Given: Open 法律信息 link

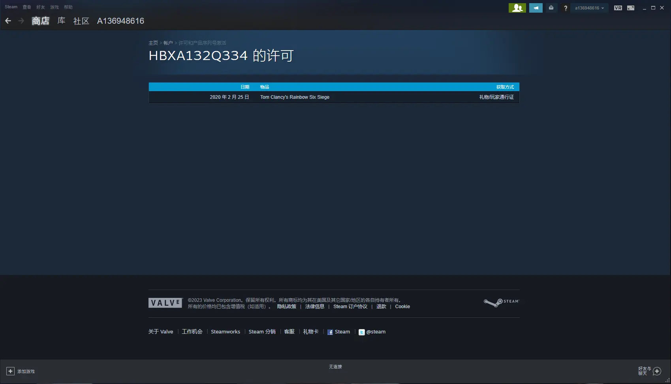Looking at the screenshot, I should pyautogui.click(x=315, y=307).
